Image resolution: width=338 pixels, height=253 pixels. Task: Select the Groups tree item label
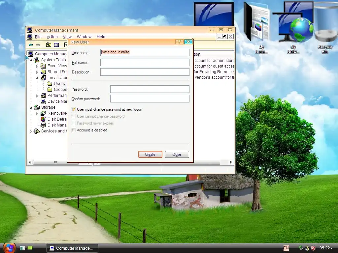tap(60, 90)
